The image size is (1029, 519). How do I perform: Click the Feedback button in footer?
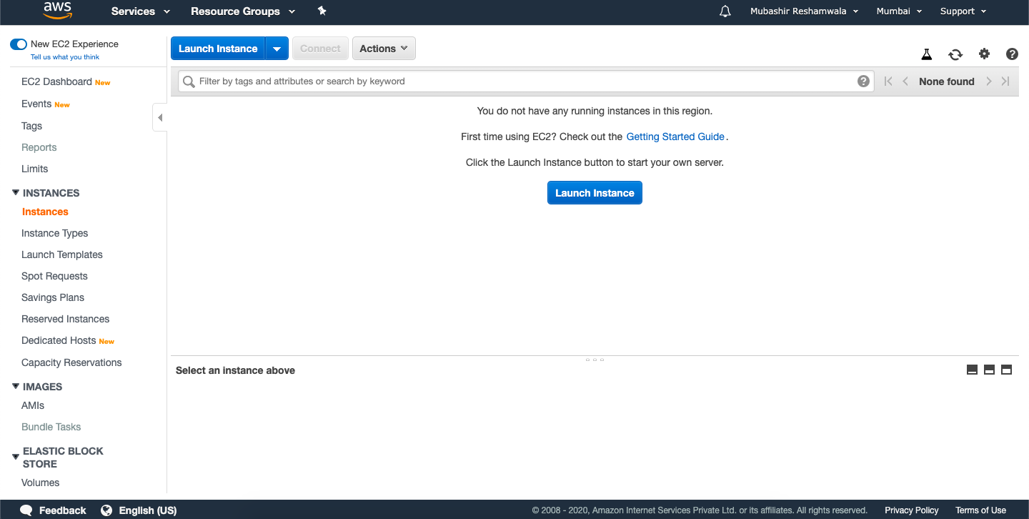point(53,510)
